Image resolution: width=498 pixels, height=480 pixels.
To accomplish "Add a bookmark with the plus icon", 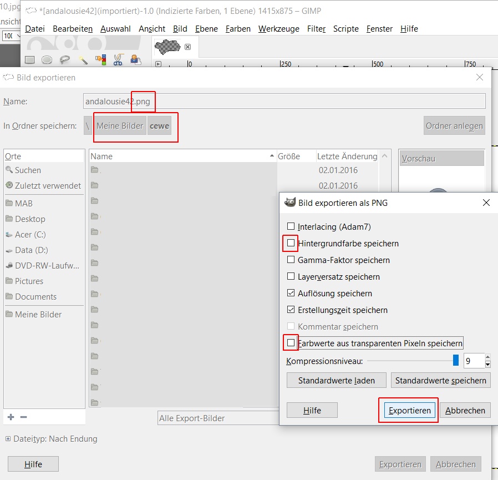I will coord(11,417).
